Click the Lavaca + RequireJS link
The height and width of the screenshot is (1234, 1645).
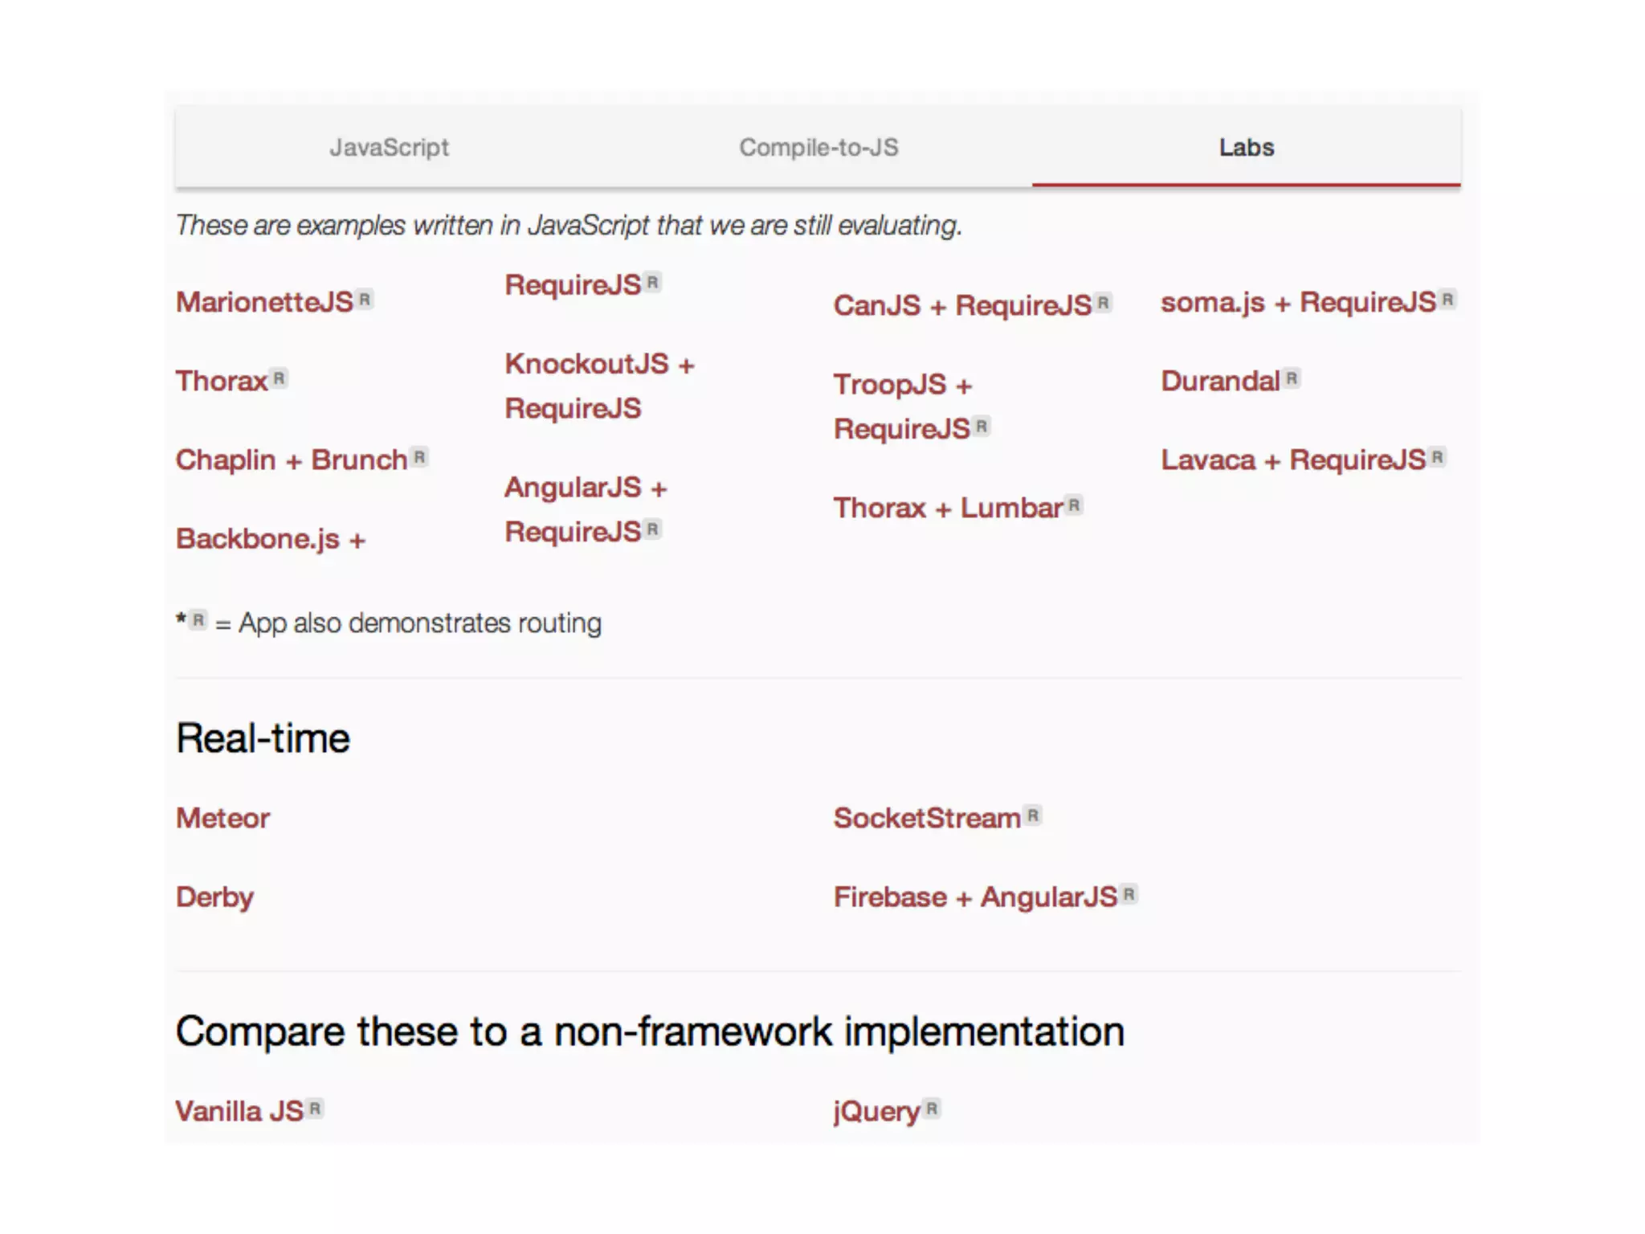click(x=1292, y=460)
